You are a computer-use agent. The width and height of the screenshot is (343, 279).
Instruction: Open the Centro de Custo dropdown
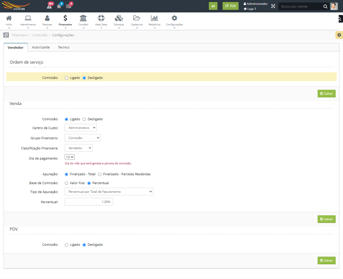point(81,128)
